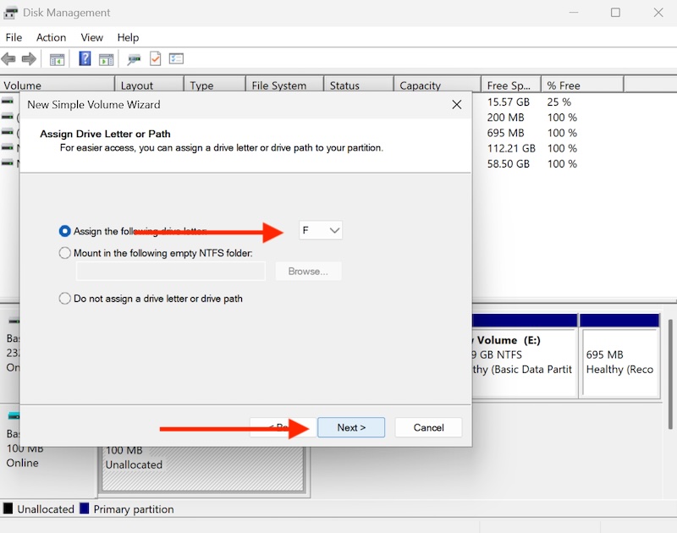
Task: Click the 695 MB Healthy recovery partition block
Action: pos(619,362)
